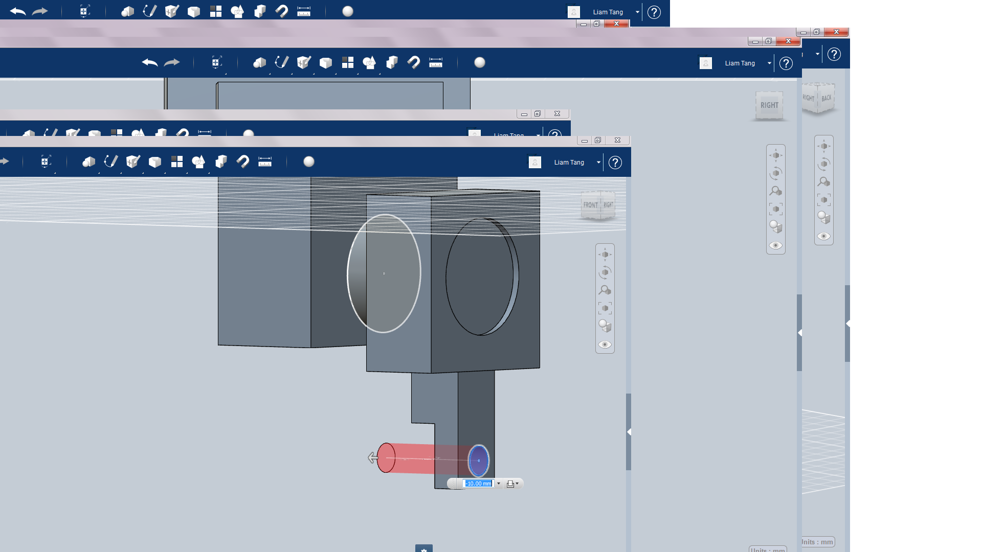This screenshot has width=982, height=552.
Task: Select Combine tool in front window toolbar
Action: 221,162
